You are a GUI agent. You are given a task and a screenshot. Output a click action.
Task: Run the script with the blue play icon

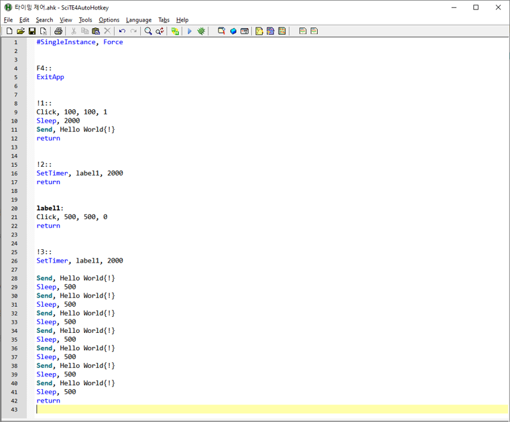click(x=190, y=31)
